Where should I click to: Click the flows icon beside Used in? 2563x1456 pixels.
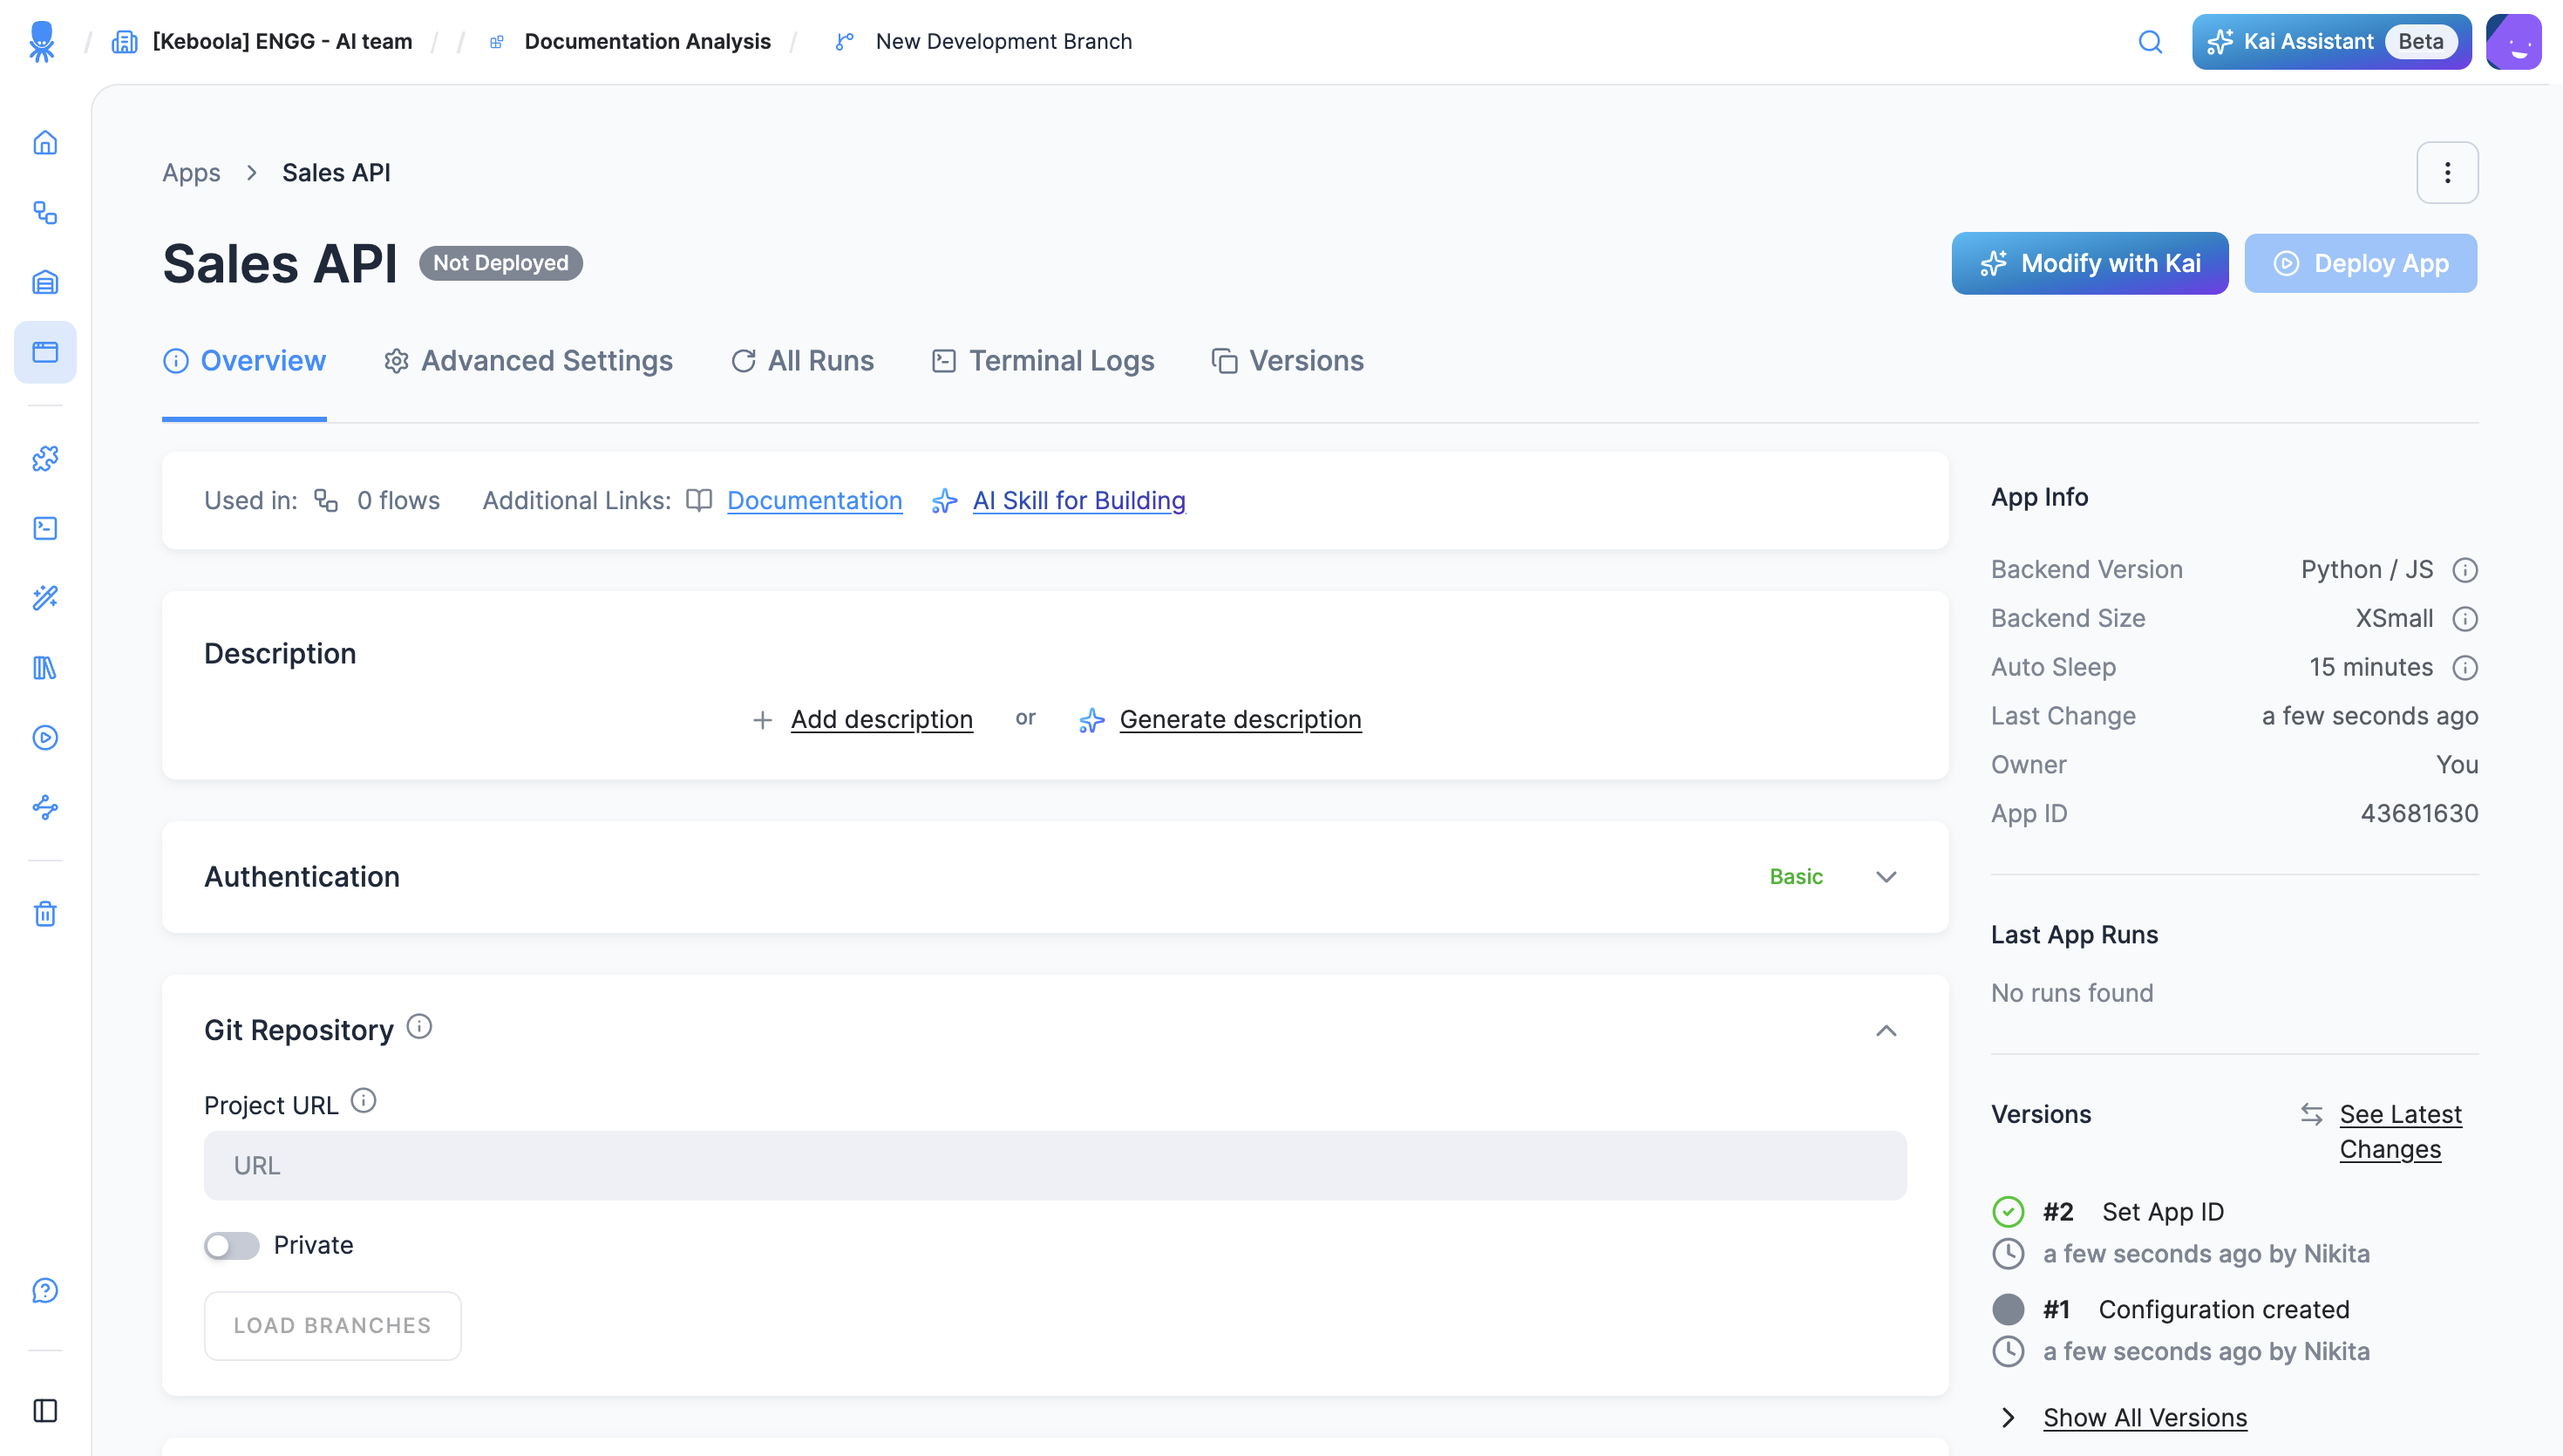[326, 500]
